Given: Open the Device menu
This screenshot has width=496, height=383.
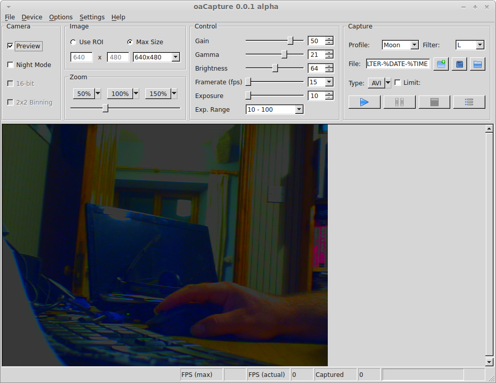Looking at the screenshot, I should [x=32, y=17].
